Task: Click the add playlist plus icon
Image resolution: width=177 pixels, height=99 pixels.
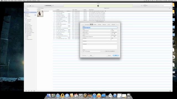Action: coord(26,91)
